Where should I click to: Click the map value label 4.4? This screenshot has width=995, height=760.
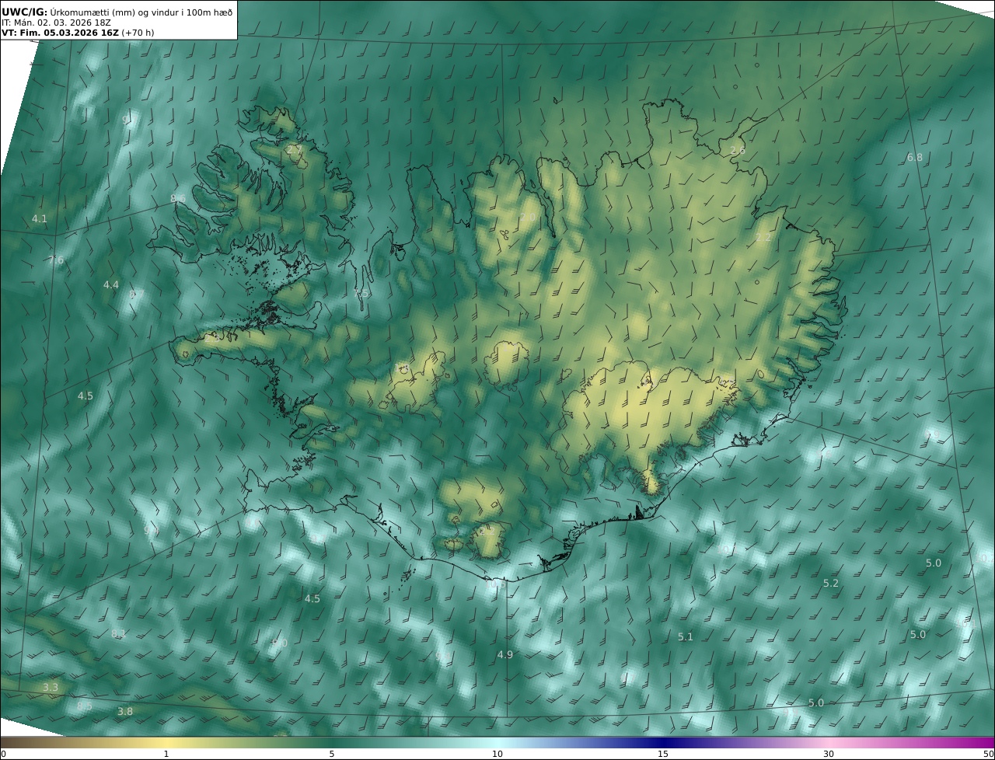tap(111, 285)
